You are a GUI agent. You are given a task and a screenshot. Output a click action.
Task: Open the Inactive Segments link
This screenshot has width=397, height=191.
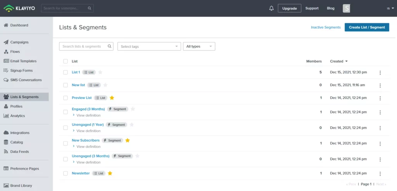click(x=326, y=28)
